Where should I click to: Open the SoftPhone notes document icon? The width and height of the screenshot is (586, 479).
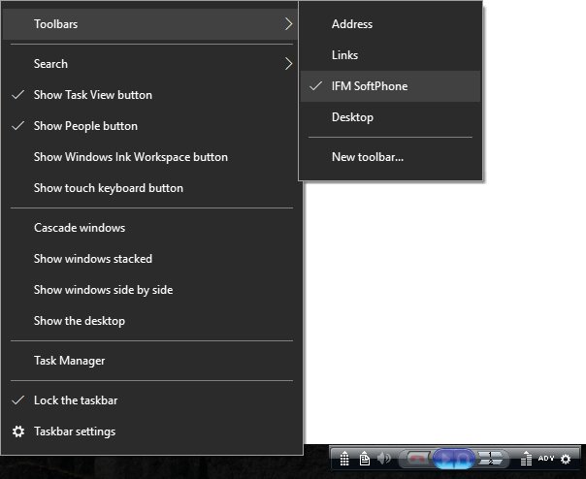tap(365, 459)
